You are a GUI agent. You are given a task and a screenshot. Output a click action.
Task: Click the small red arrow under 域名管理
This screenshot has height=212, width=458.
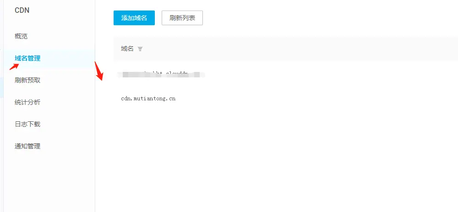pyautogui.click(x=14, y=66)
